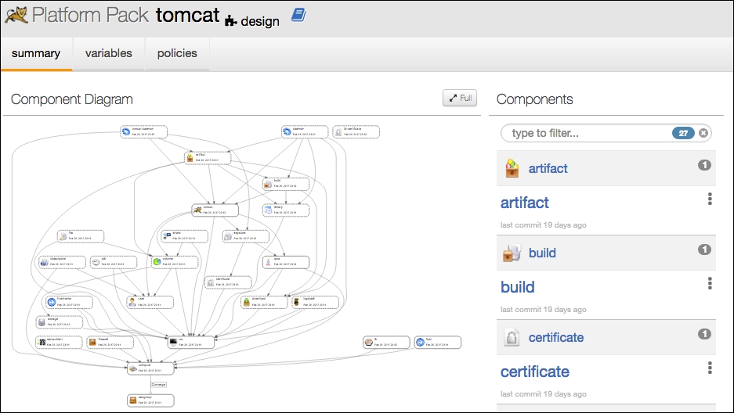Click the artifact category icon in Components
734x413 pixels.
(x=512, y=168)
